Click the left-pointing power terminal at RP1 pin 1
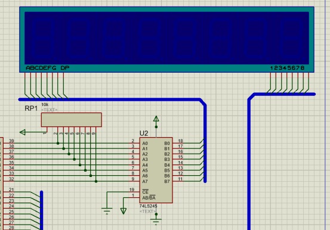 pos(23,132)
